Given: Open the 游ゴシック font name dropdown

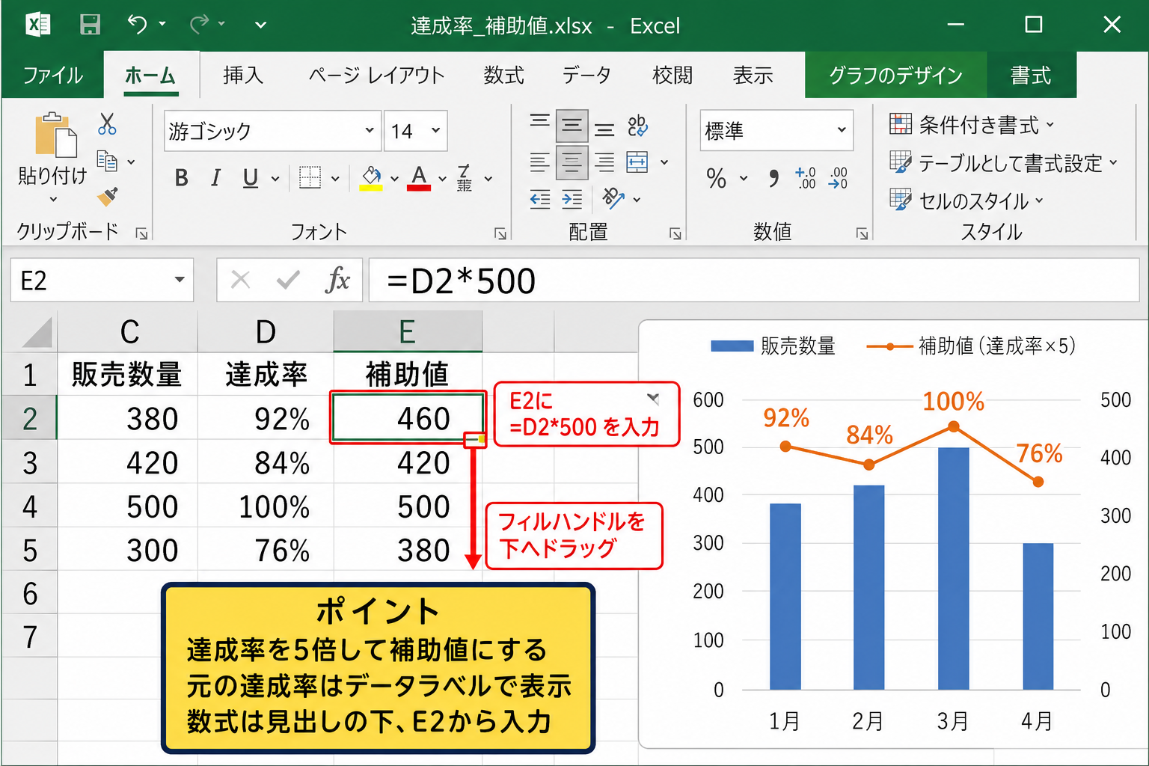Looking at the screenshot, I should (x=370, y=130).
